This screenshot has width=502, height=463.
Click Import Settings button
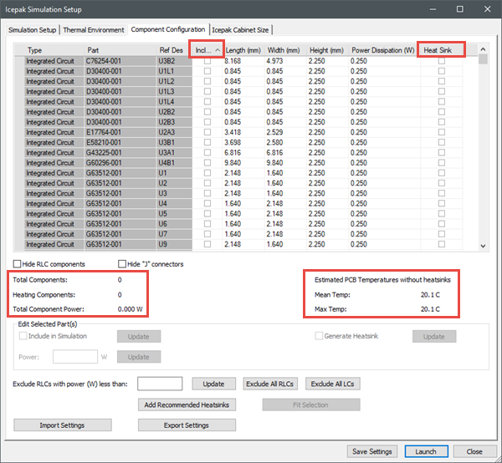(63, 425)
